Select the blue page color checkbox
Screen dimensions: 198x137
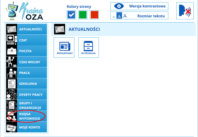pos(71,15)
